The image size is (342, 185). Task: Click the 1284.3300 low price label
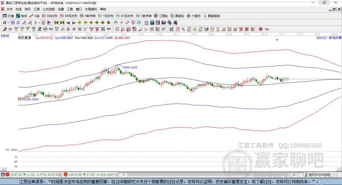tap(31, 99)
